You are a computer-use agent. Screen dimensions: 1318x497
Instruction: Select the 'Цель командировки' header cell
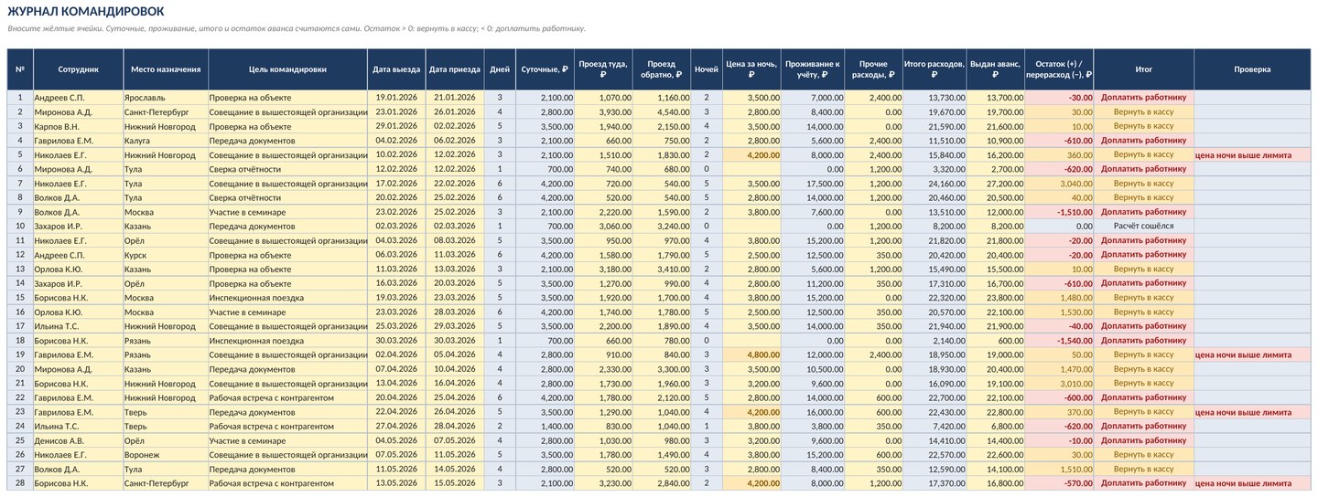(x=287, y=69)
